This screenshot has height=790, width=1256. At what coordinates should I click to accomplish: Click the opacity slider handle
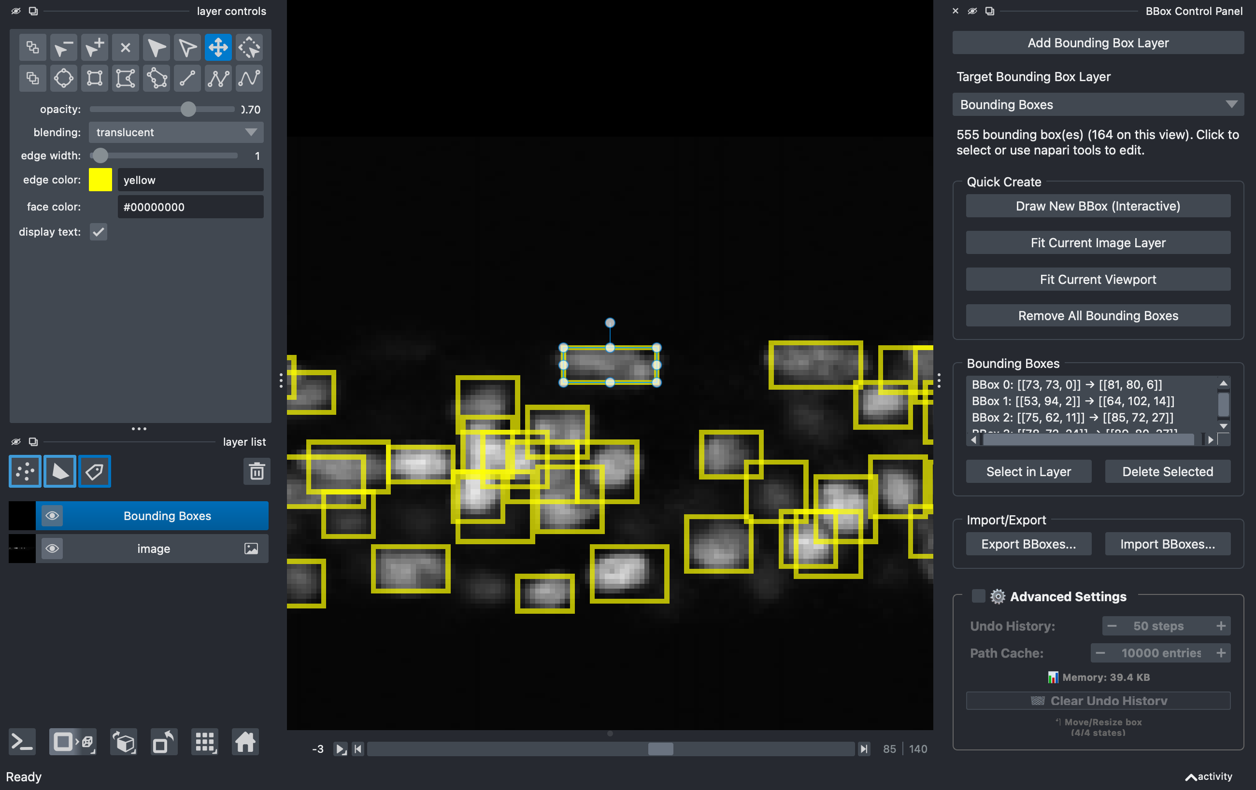click(x=188, y=110)
